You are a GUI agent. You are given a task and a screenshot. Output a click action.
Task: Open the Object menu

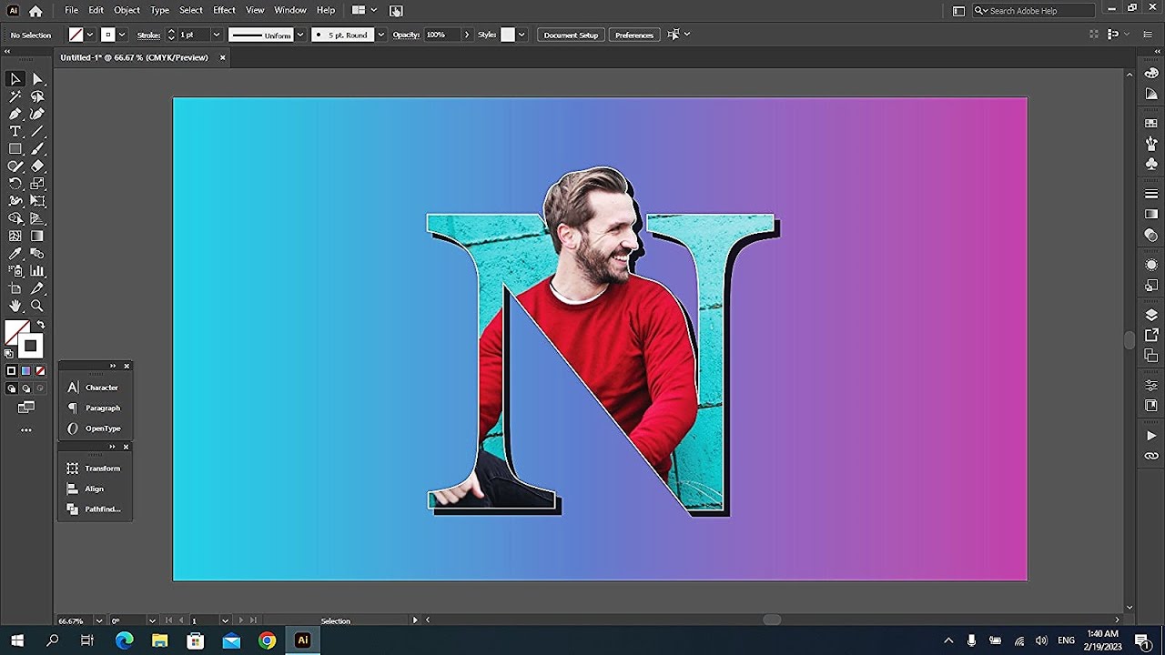(127, 10)
